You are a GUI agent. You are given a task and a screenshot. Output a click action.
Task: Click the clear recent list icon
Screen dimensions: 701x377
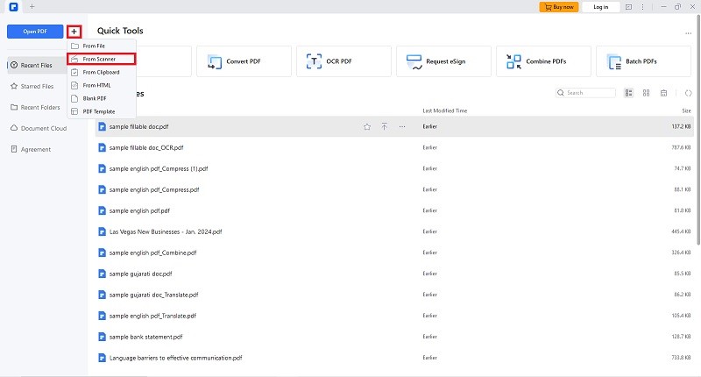664,93
